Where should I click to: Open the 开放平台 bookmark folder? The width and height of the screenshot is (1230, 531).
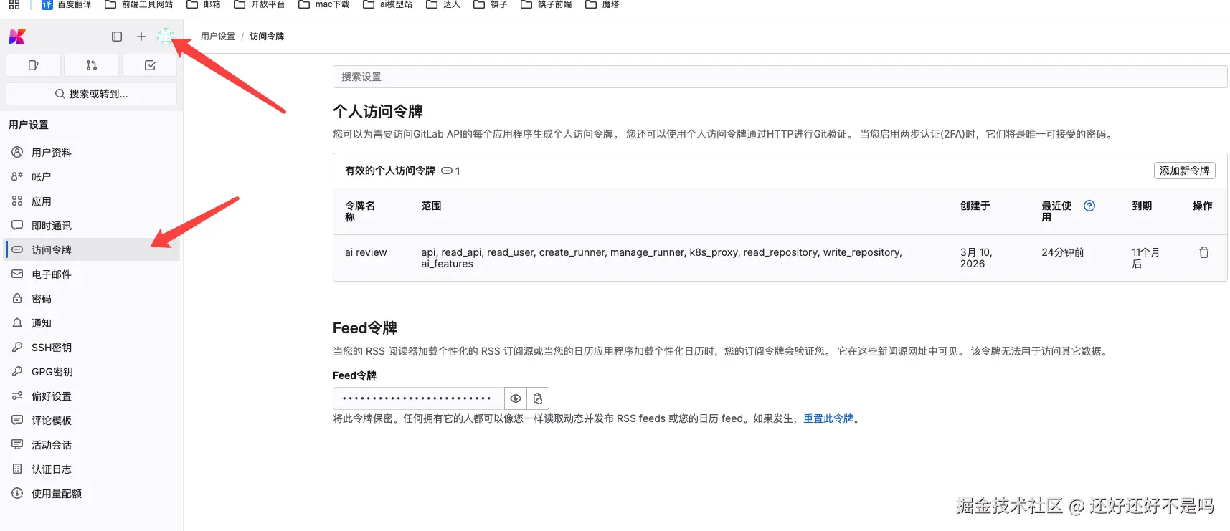[x=260, y=4]
